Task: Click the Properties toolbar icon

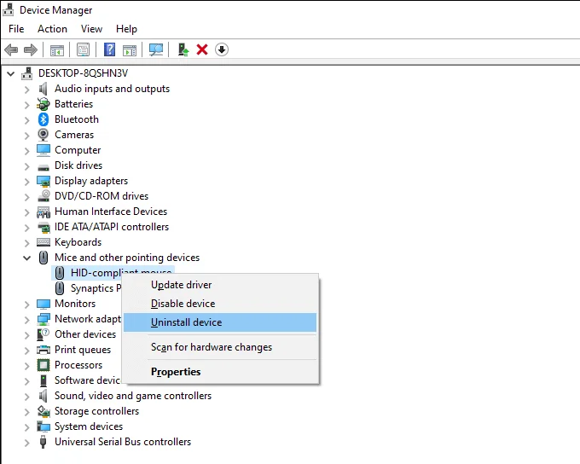Action: tap(83, 49)
